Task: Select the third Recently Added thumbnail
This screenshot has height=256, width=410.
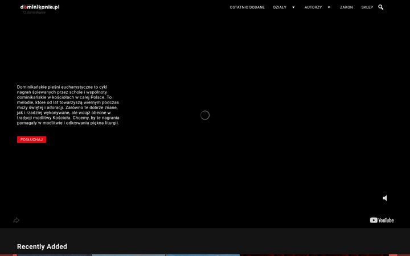Action: (x=203, y=255)
